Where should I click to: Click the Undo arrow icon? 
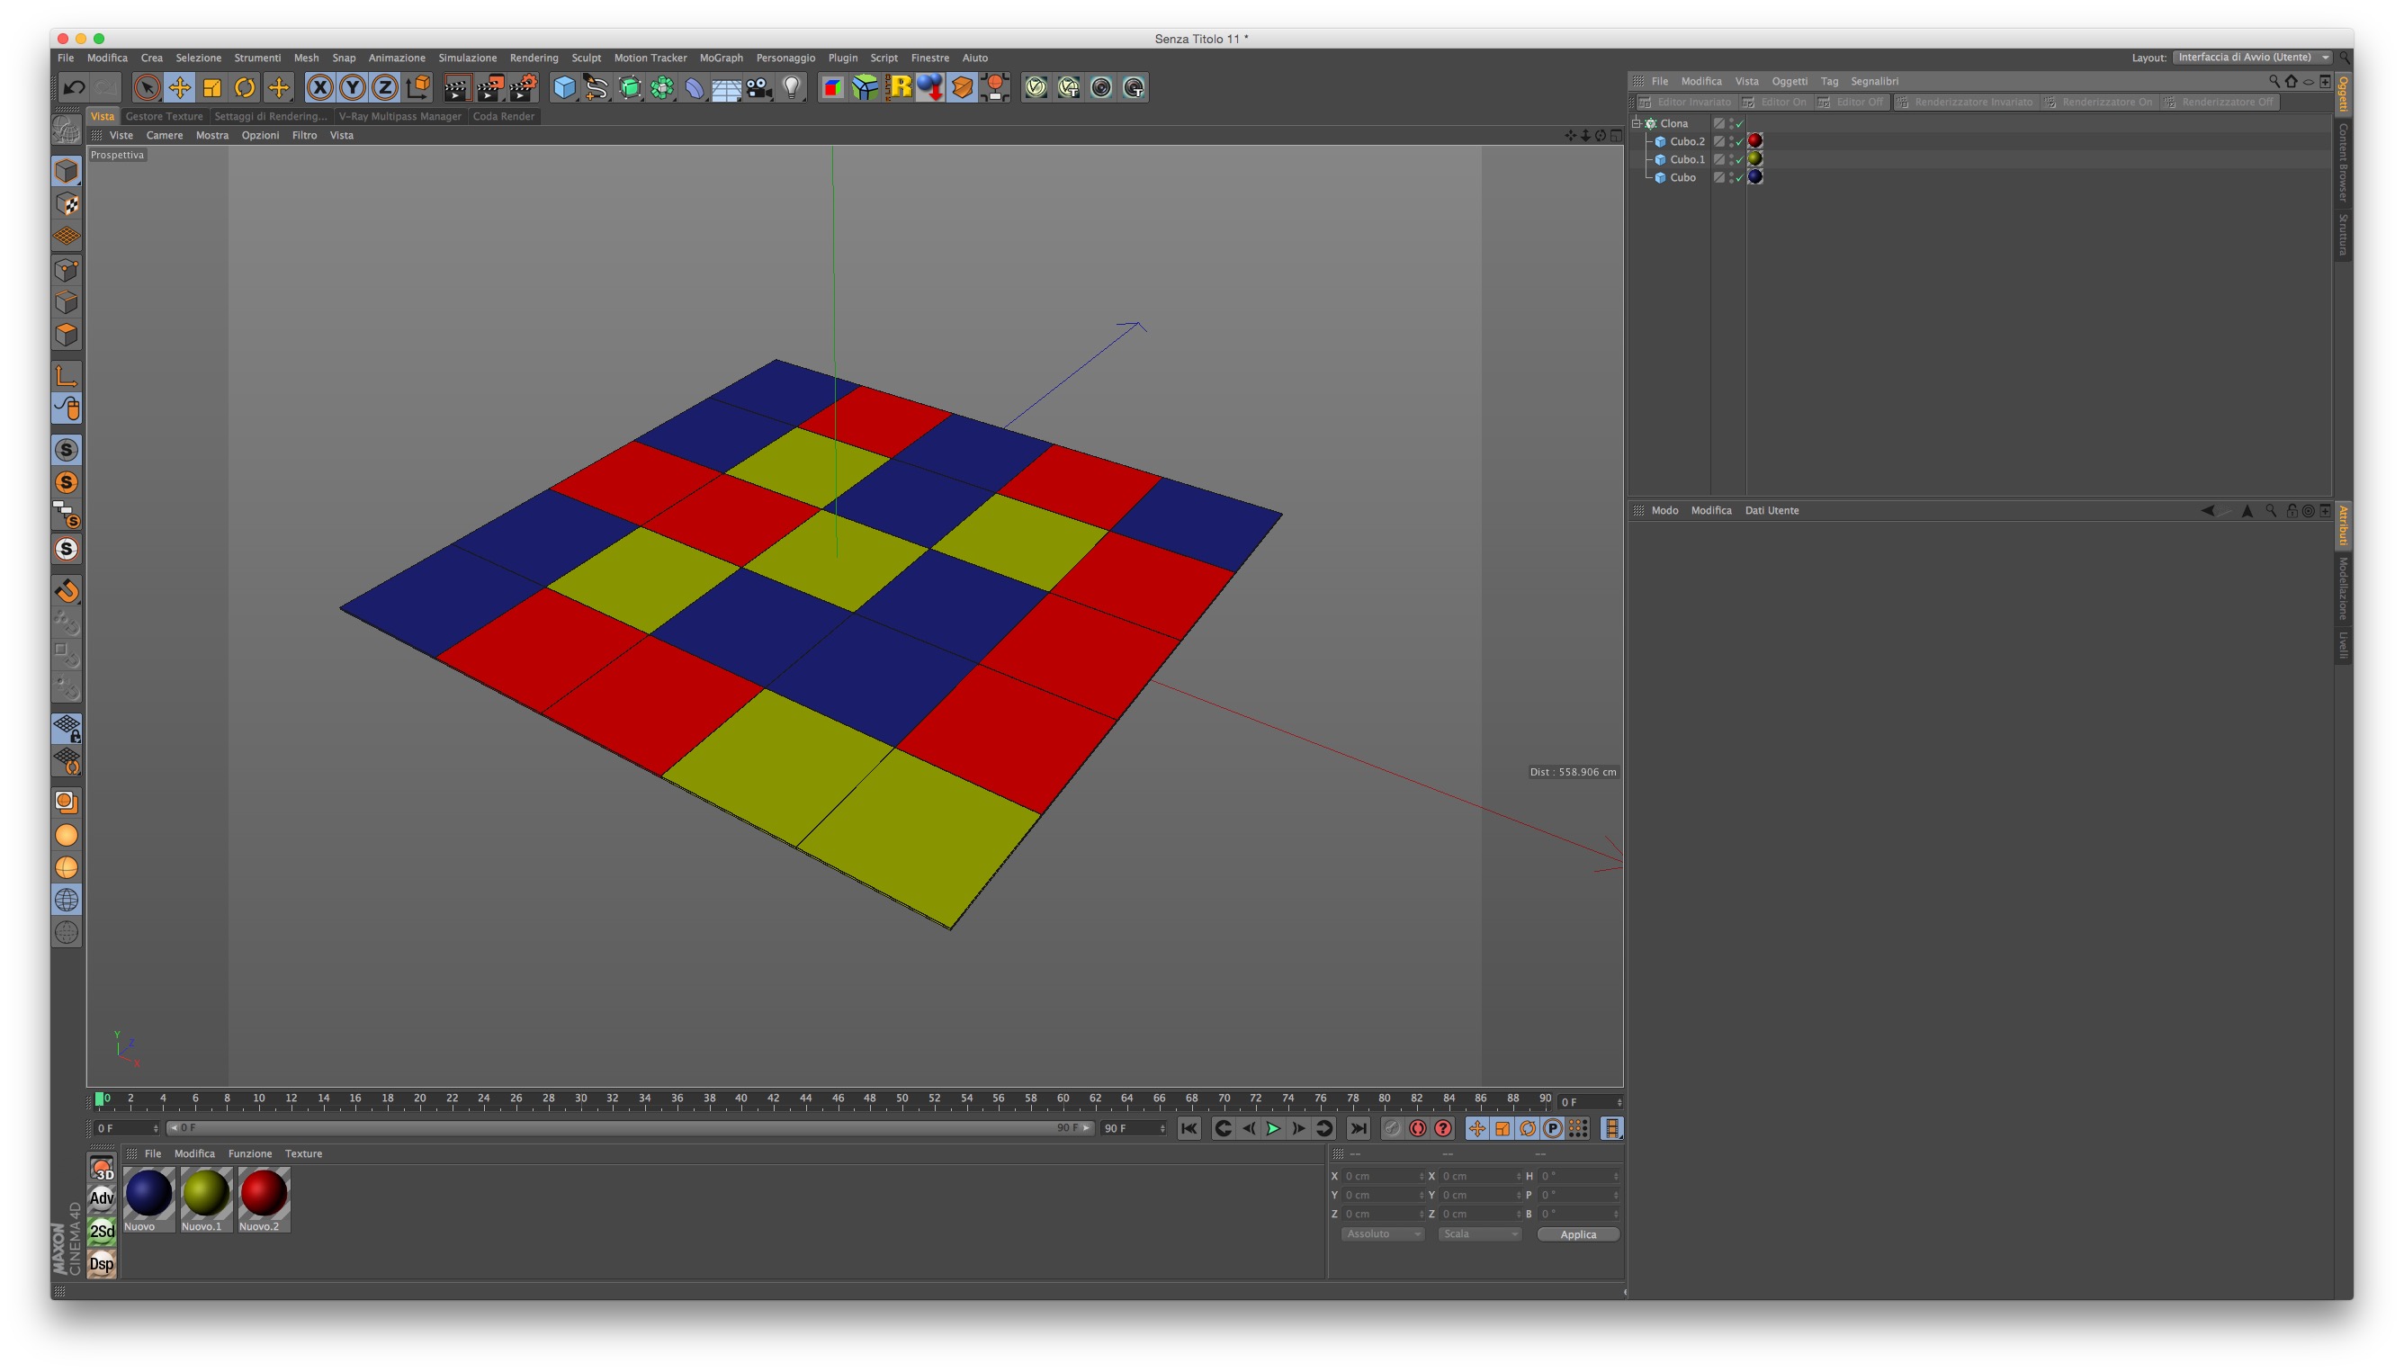74,87
